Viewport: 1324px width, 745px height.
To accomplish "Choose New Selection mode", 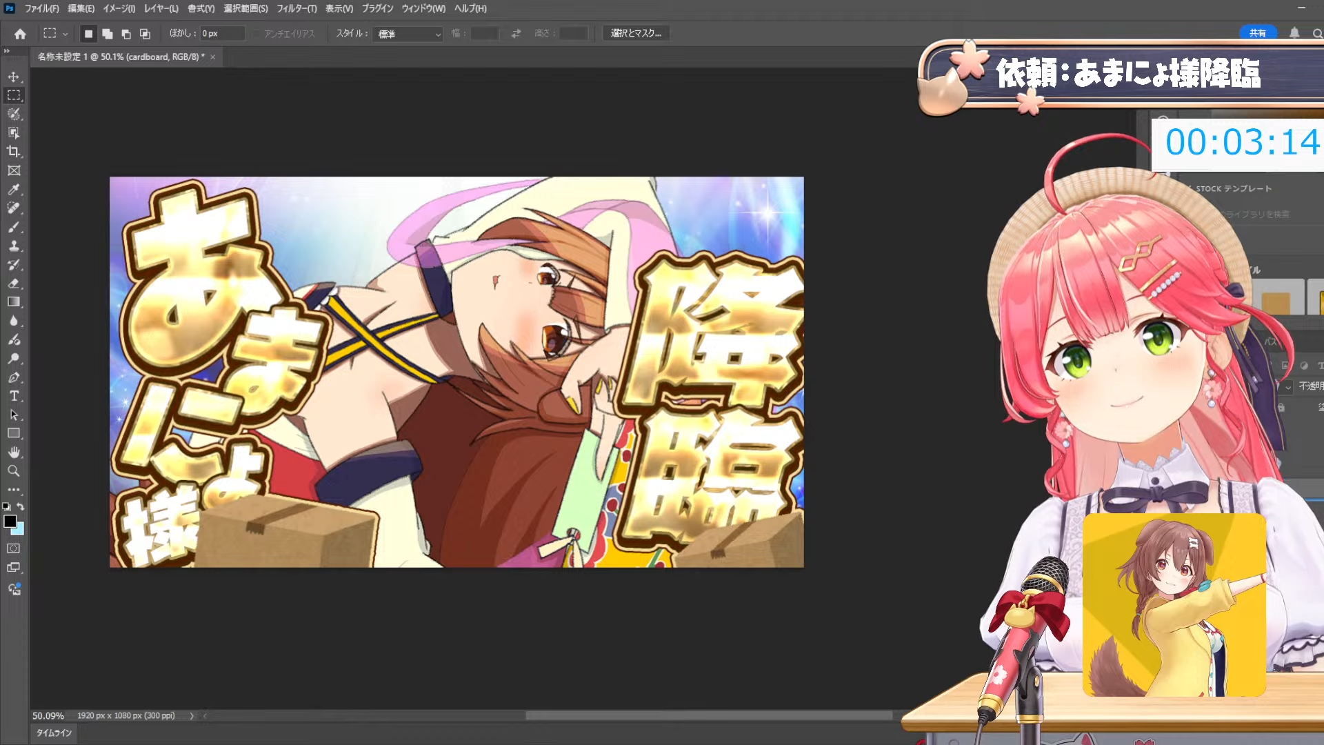I will click(x=88, y=34).
